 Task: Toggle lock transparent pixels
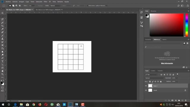coord(150,81)
